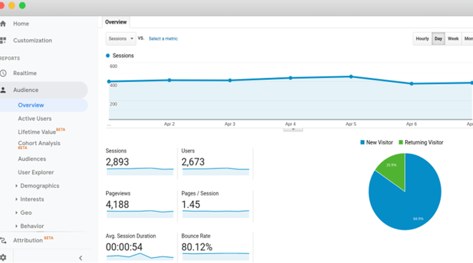
Task: Collapse the sidebar with chevron arrow
Action: coord(80,258)
